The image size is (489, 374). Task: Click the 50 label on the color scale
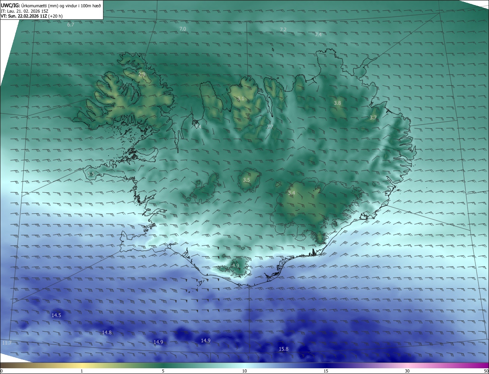[486, 371]
